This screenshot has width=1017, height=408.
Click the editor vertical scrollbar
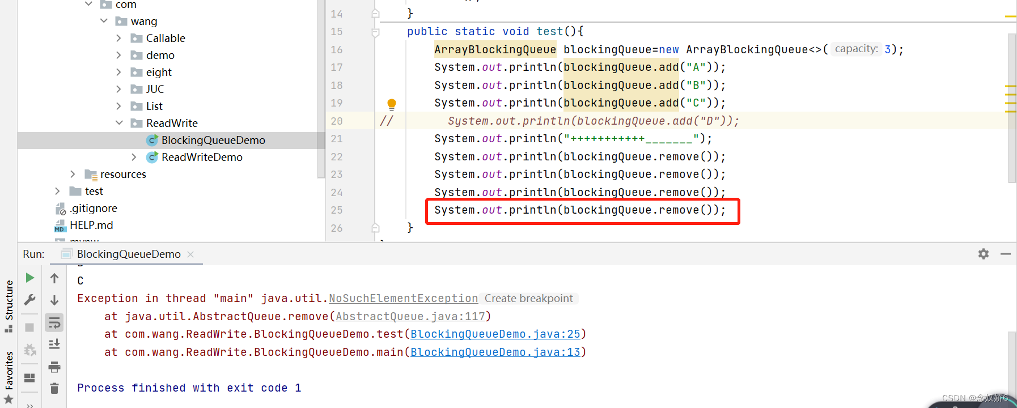click(x=1012, y=108)
